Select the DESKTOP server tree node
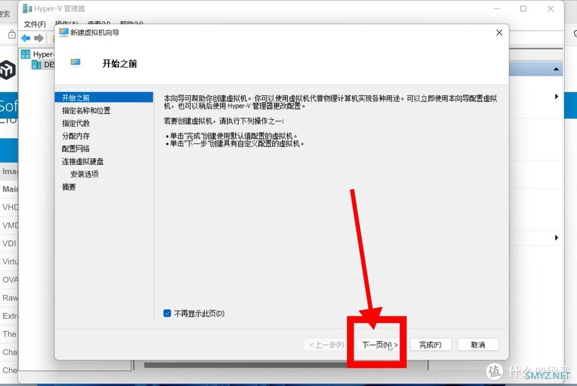 coord(43,65)
